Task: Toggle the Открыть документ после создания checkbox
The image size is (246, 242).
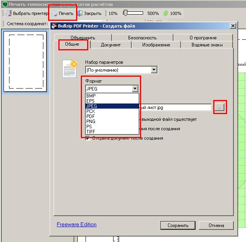Action: pos(88,139)
